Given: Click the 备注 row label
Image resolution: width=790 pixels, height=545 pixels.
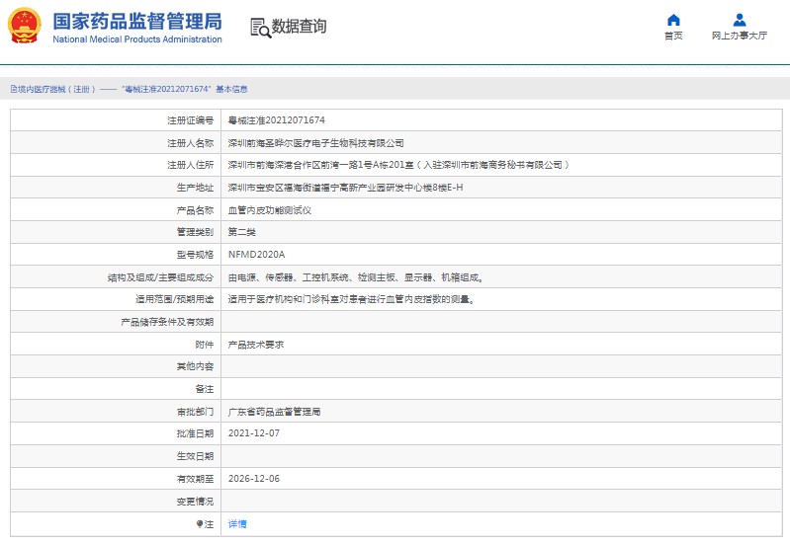Looking at the screenshot, I should [x=205, y=389].
